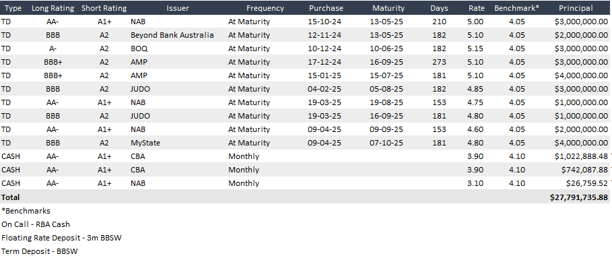Select the total amount $27,791,735.88
This screenshot has width=612, height=260.
point(579,197)
